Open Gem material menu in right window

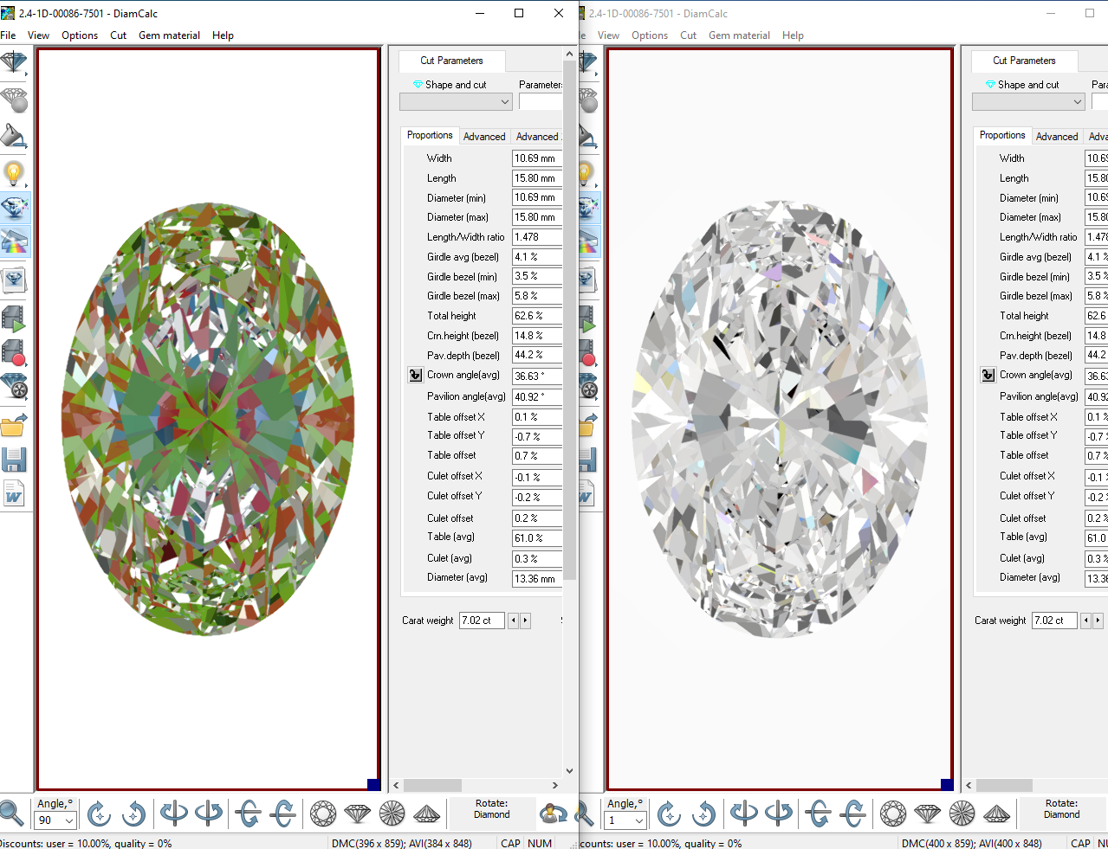coord(739,35)
